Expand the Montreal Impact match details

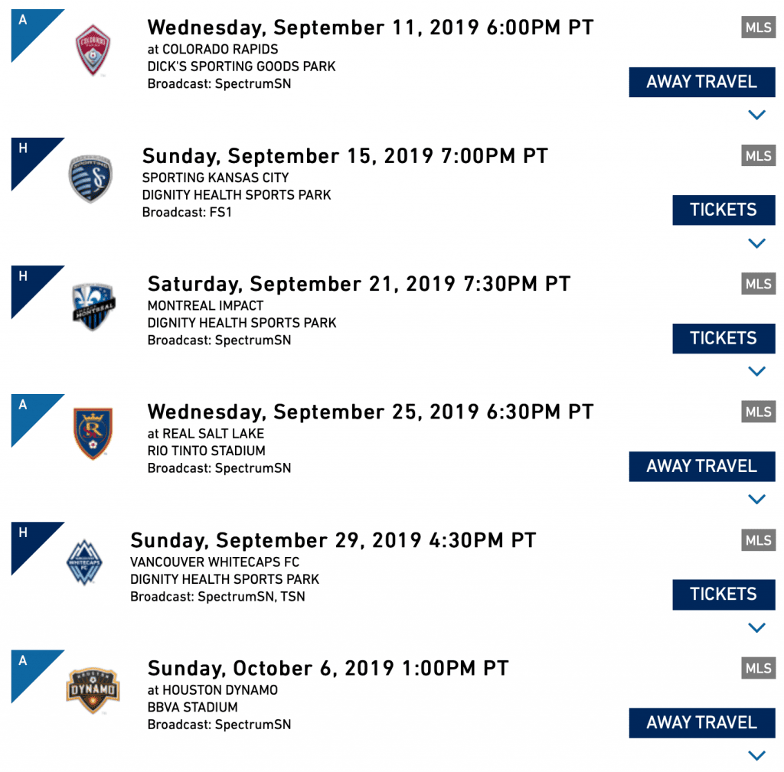pyautogui.click(x=756, y=371)
